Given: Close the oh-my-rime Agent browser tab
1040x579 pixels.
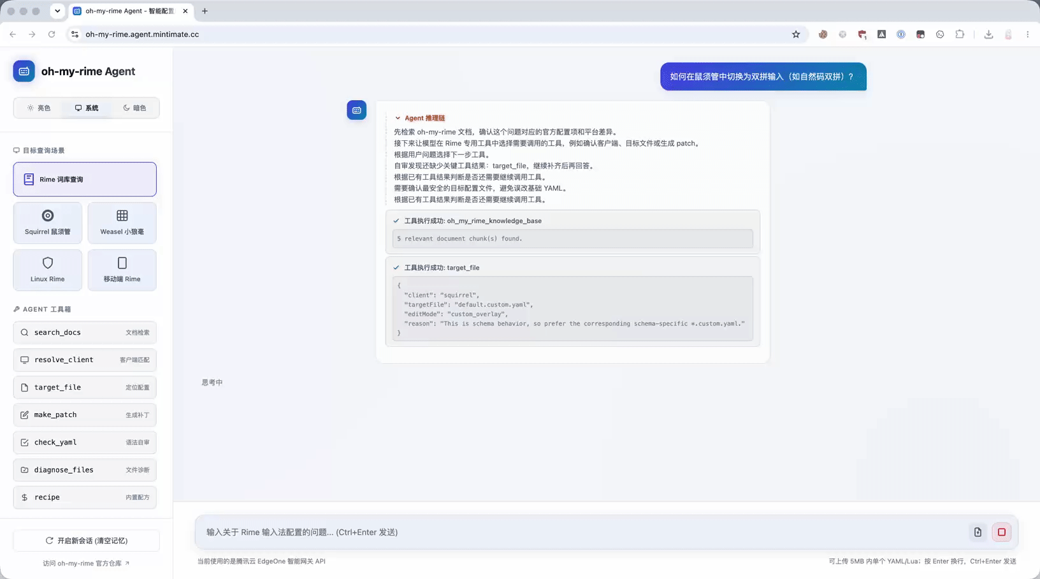Looking at the screenshot, I should point(185,11).
